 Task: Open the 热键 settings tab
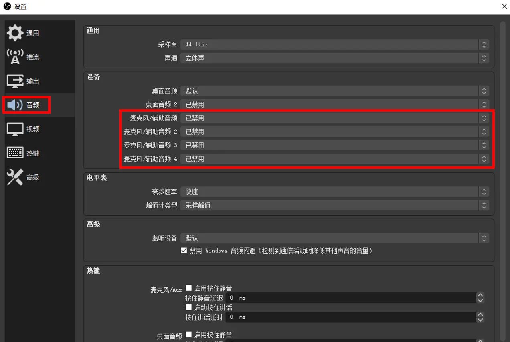[40, 153]
